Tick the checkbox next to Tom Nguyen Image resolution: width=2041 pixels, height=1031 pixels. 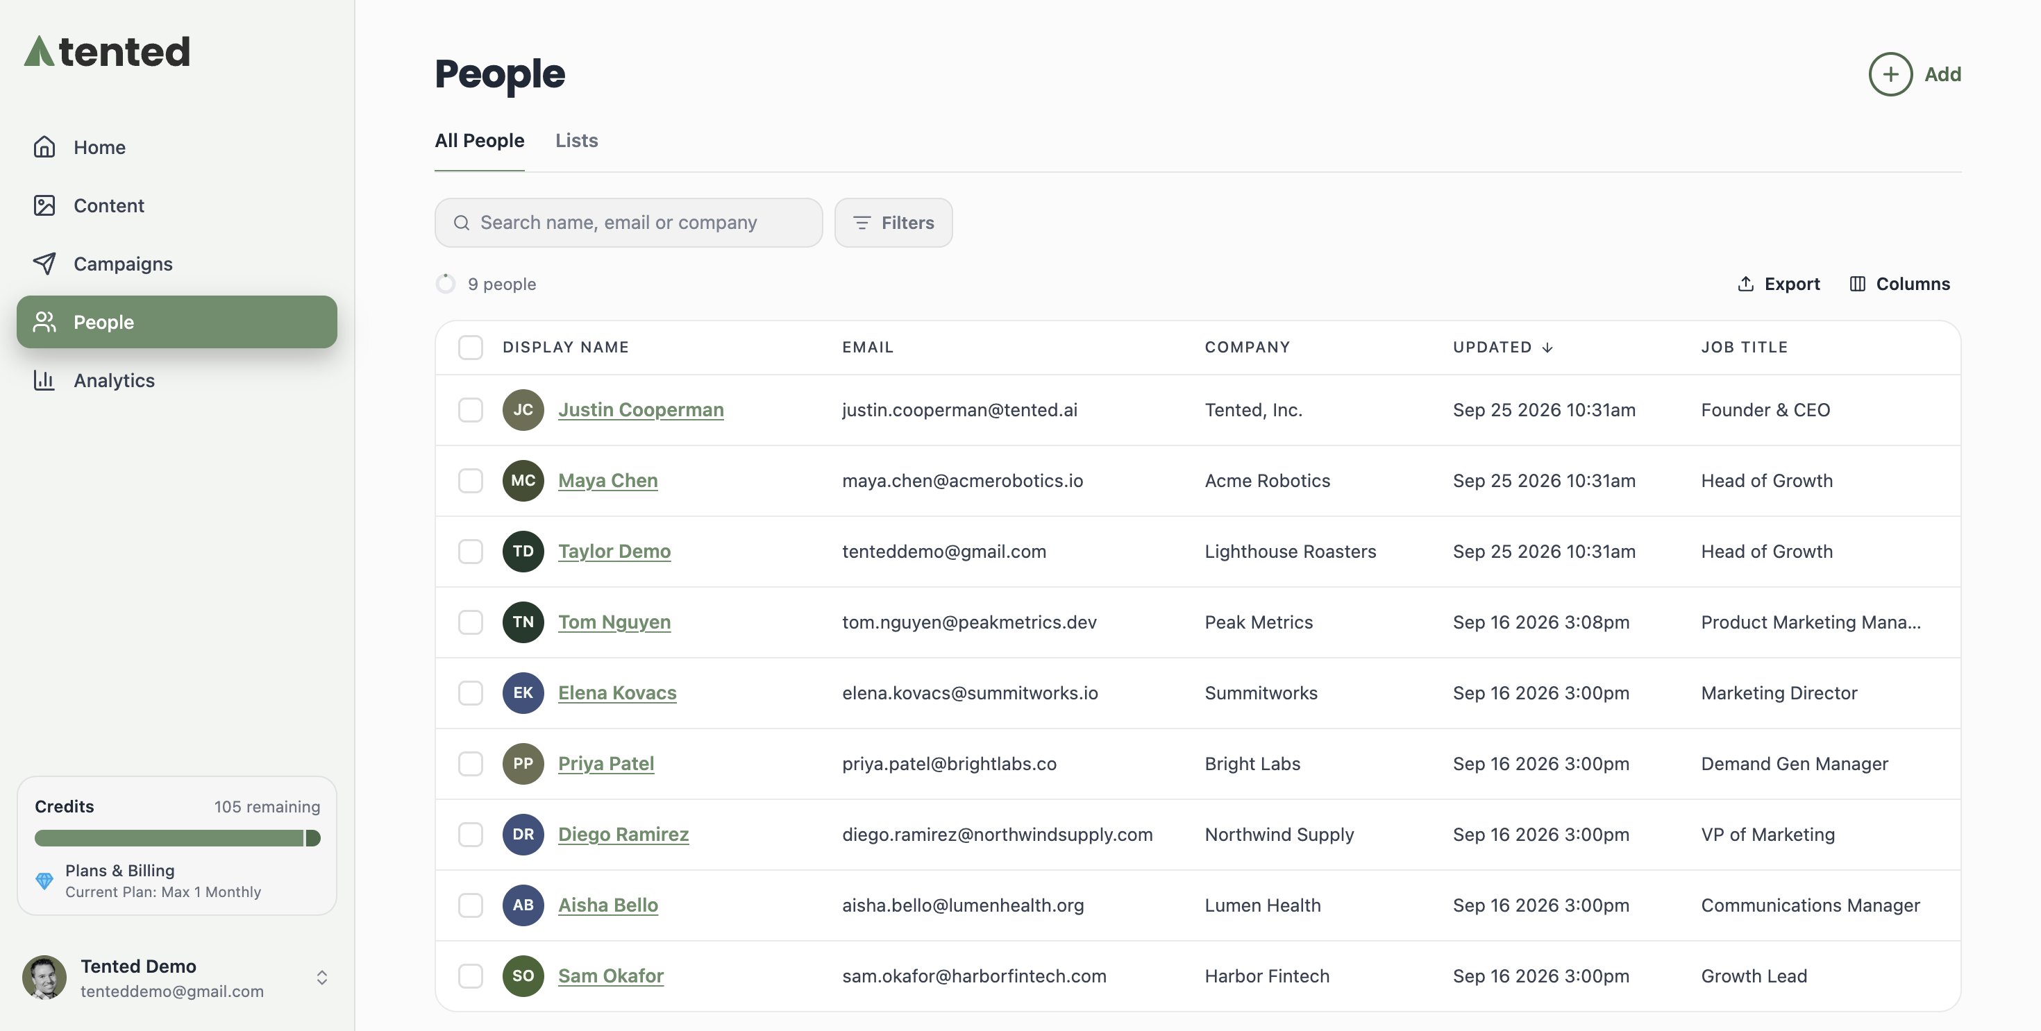(x=471, y=622)
